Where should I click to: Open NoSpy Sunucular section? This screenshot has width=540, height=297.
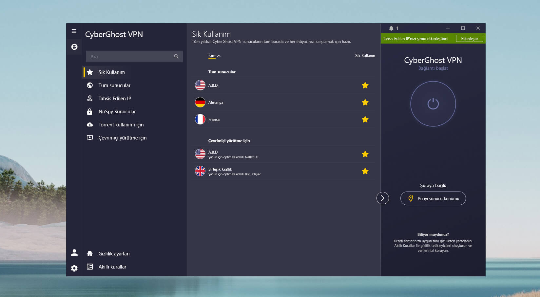coord(117,112)
